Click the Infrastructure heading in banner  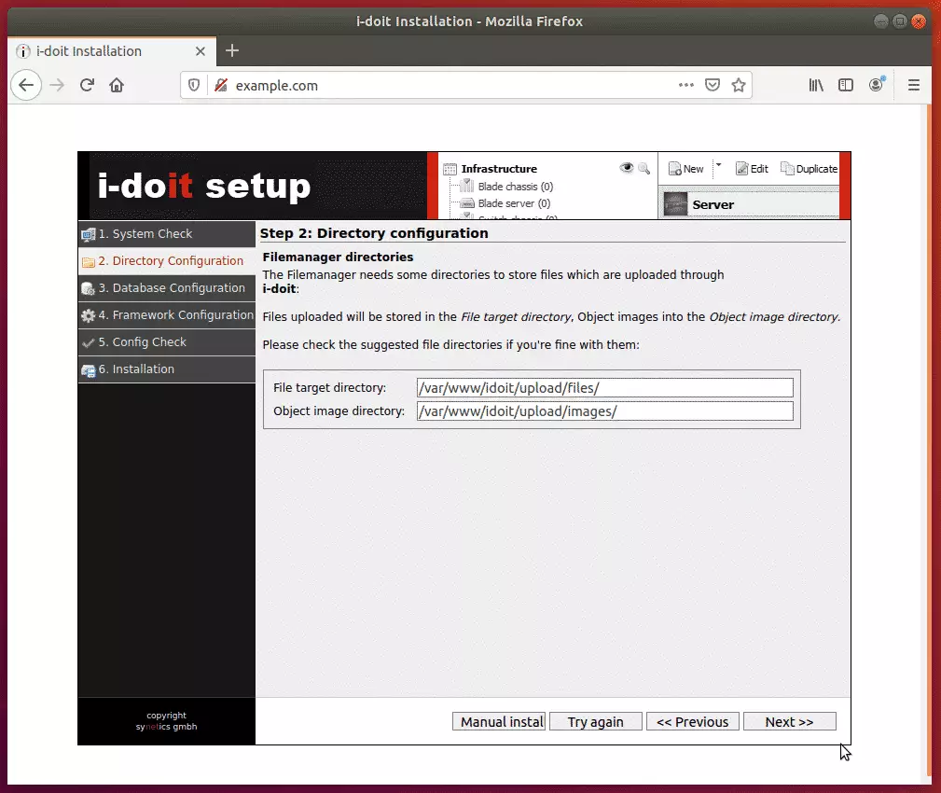pyautogui.click(x=499, y=169)
